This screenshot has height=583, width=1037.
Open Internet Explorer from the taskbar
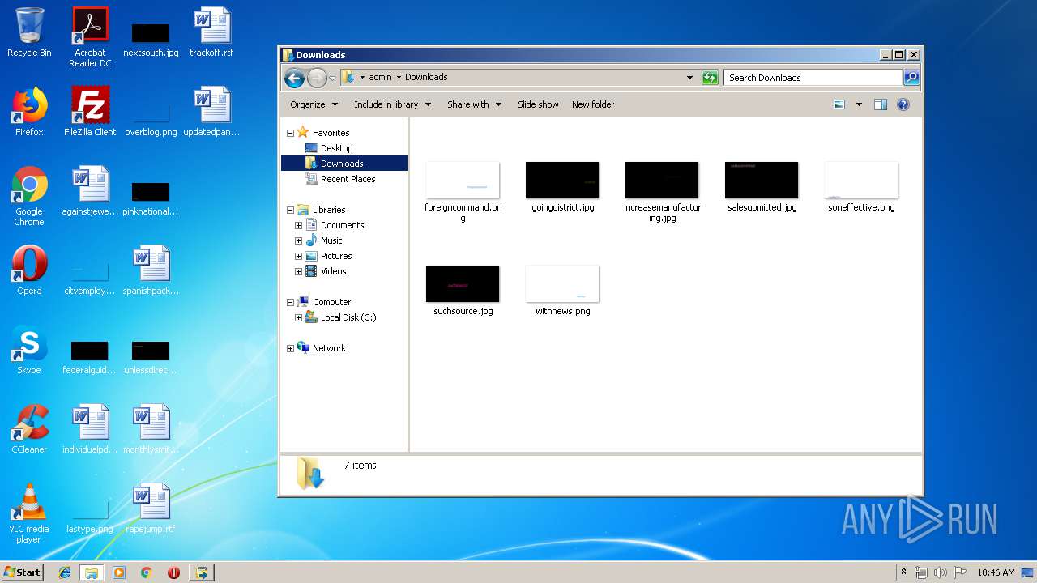pyautogui.click(x=65, y=572)
